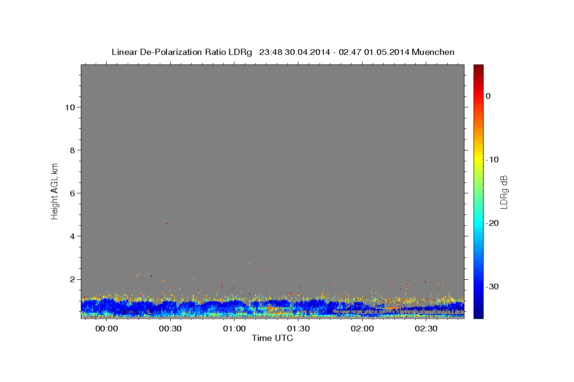Screen dimensions: 574x382
Task: Pick the colorbar cyan at -20 dB
Action: (478, 223)
